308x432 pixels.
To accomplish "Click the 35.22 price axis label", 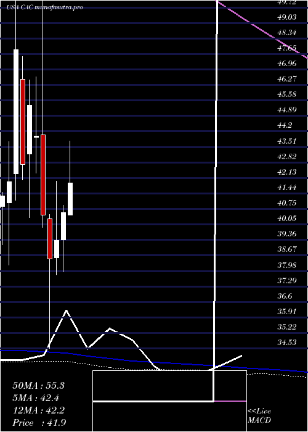I will [287, 326].
